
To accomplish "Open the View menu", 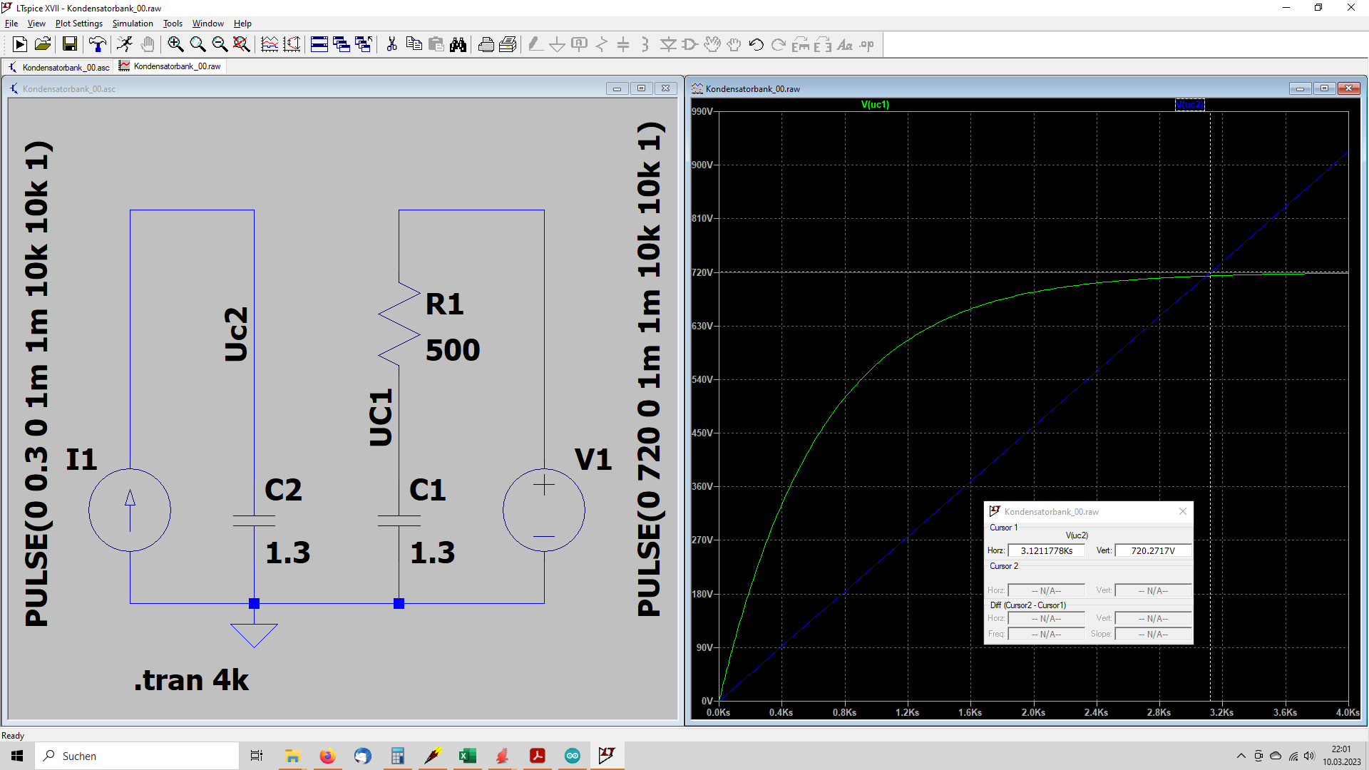I will click(36, 24).
